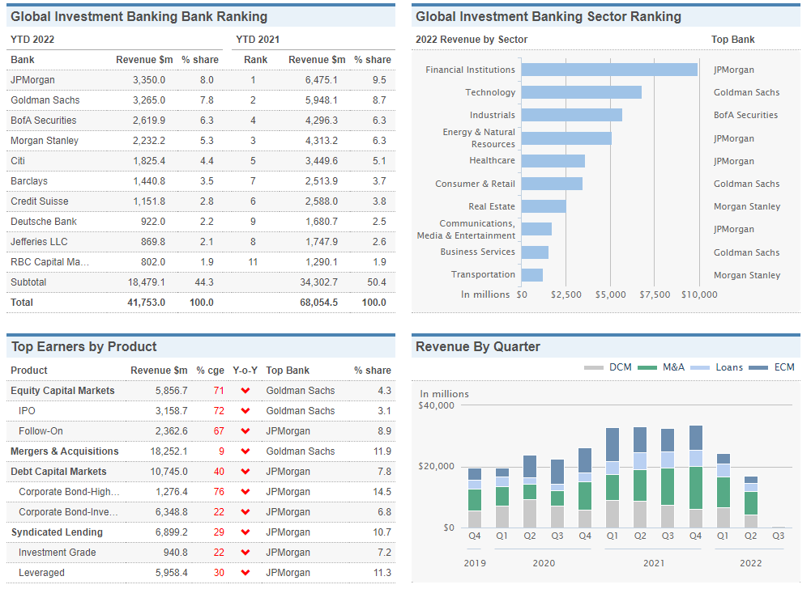811x589 pixels.
Task: Click the red arrow in Leveraged row
Action: [x=245, y=573]
